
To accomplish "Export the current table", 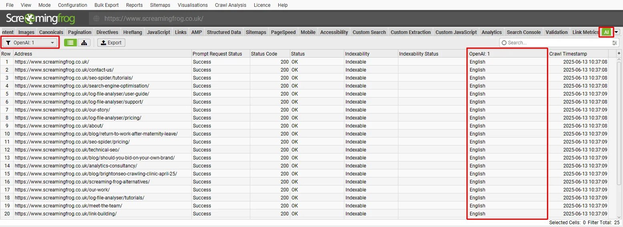I will (x=111, y=43).
